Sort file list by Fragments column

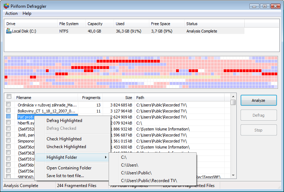click(90, 98)
